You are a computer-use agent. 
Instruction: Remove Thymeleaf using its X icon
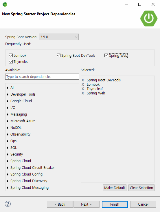point(83,89)
